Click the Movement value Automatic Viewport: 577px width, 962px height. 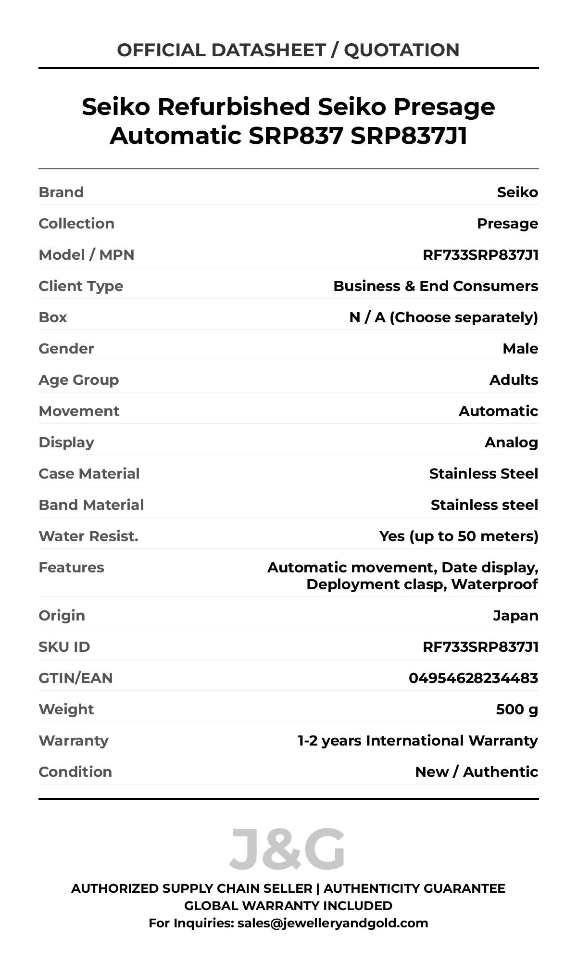click(498, 411)
